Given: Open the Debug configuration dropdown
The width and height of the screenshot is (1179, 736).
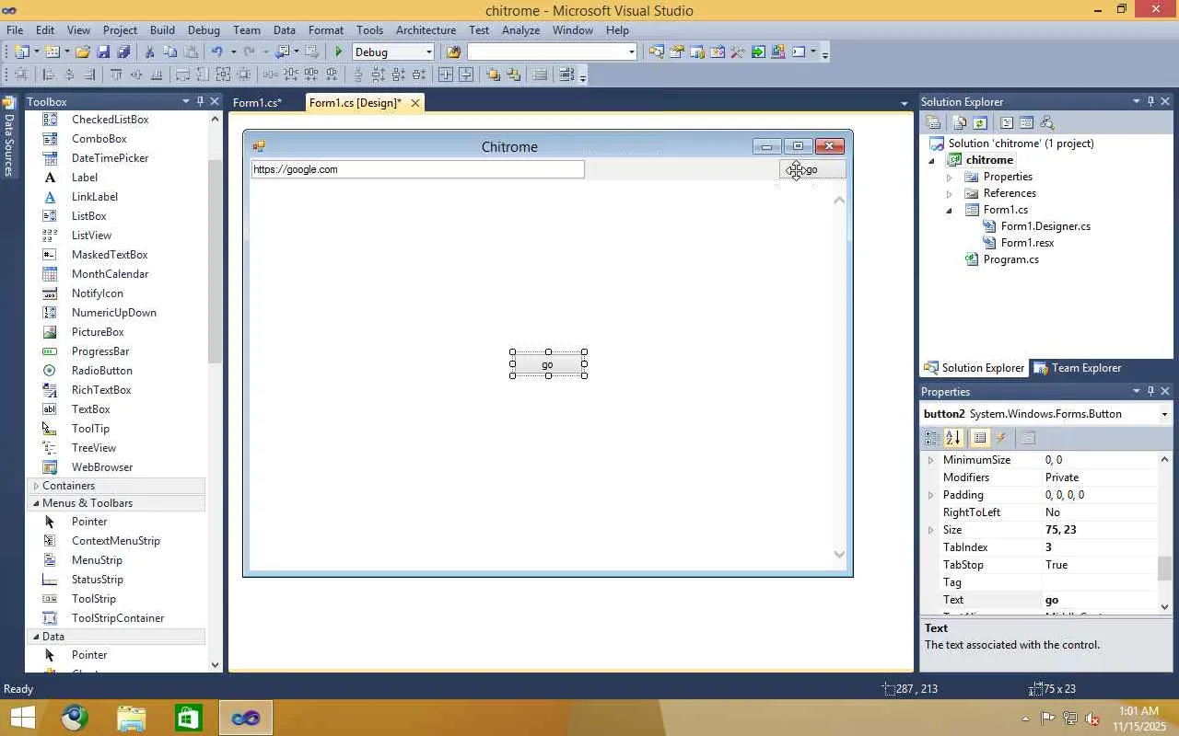Looking at the screenshot, I should (x=428, y=52).
